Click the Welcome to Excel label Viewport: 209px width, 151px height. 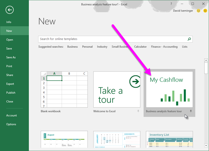[x=104, y=111]
